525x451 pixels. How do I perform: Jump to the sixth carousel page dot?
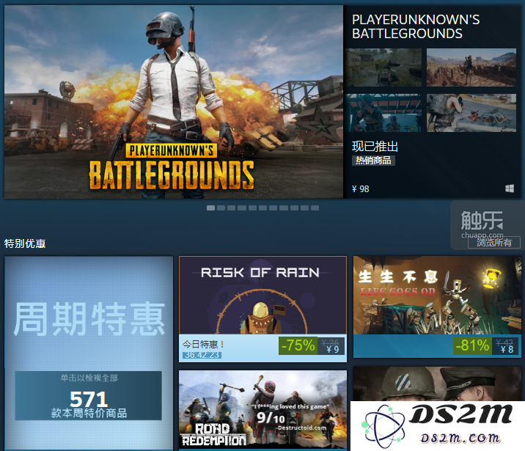(x=262, y=208)
